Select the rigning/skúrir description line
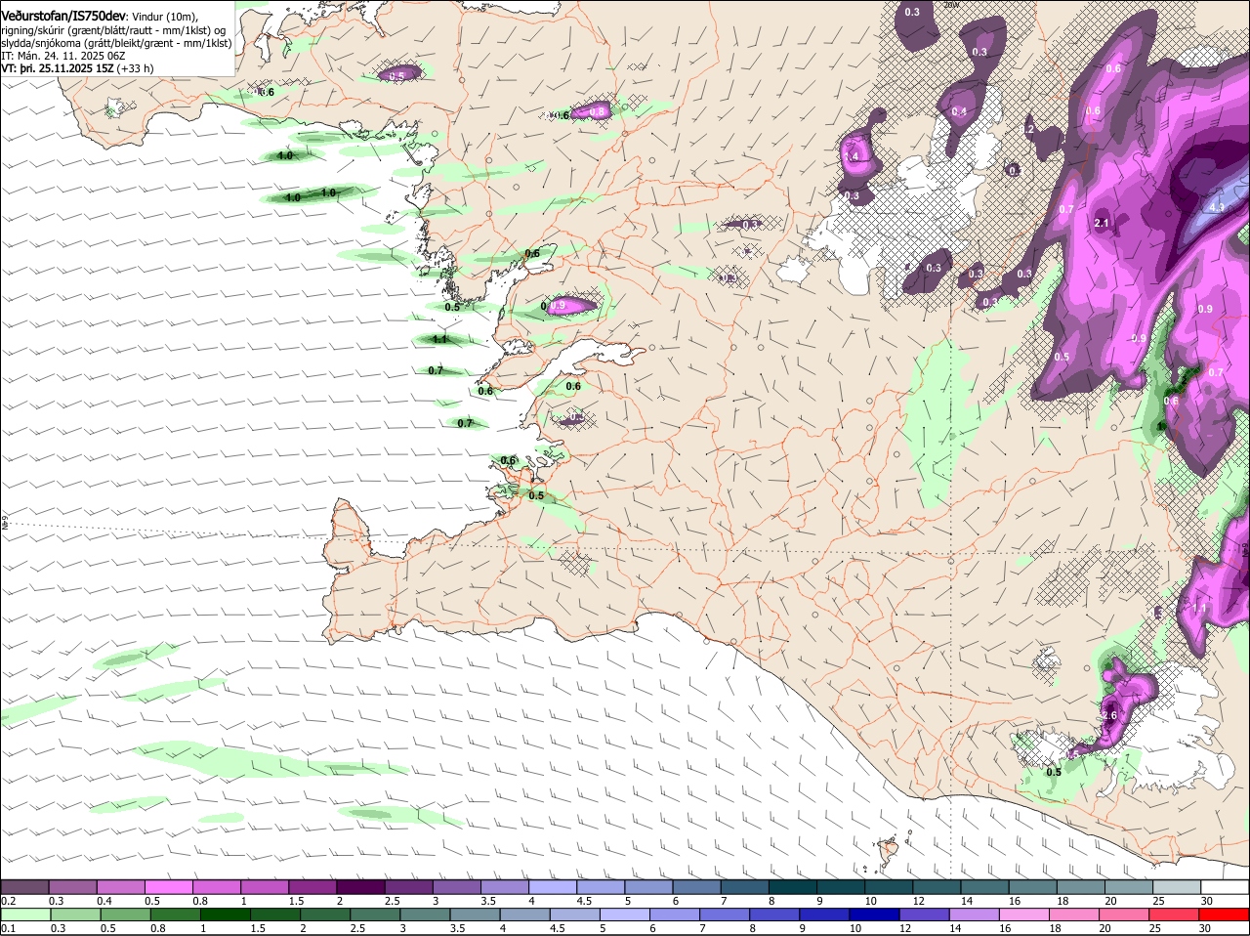Image resolution: width=1250 pixels, height=936 pixels. tap(114, 30)
